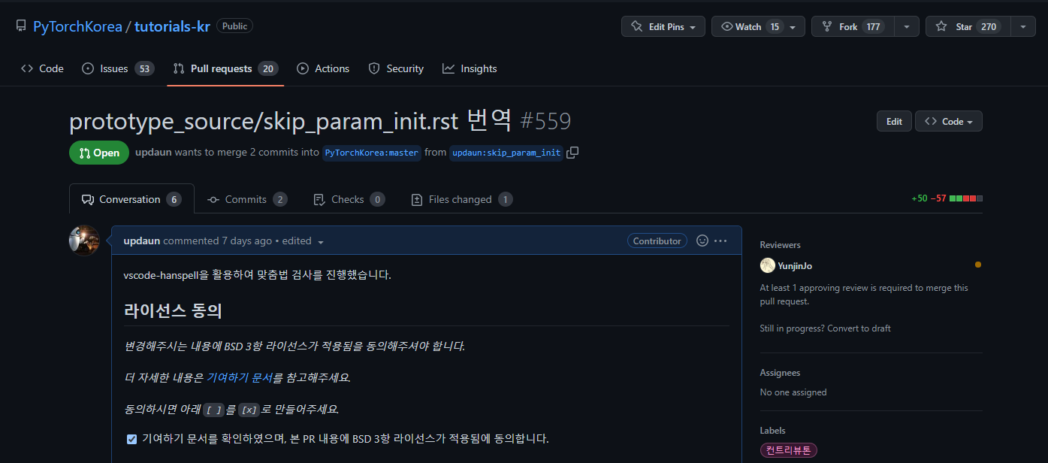Add a reaction with the smiley icon

pyautogui.click(x=702, y=241)
